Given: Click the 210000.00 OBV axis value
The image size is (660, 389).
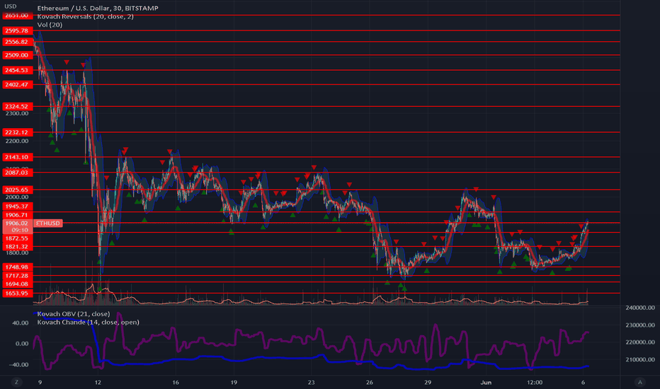Looking at the screenshot, I should (x=640, y=359).
